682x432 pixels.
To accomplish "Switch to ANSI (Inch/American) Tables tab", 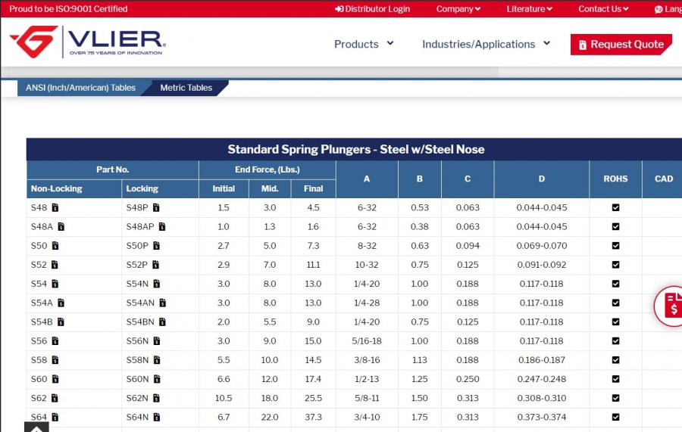I will click(81, 88).
